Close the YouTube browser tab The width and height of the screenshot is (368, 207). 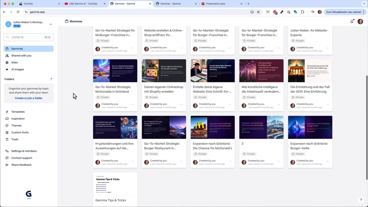point(59,4)
